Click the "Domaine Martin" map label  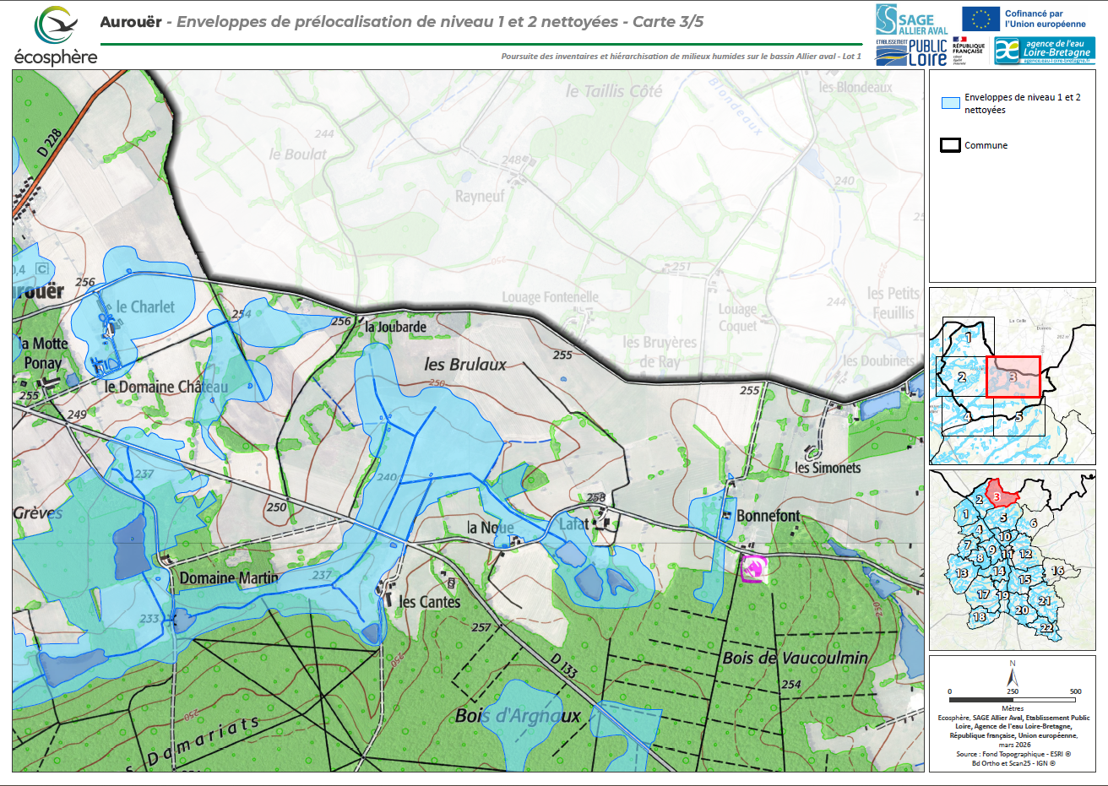coord(228,578)
